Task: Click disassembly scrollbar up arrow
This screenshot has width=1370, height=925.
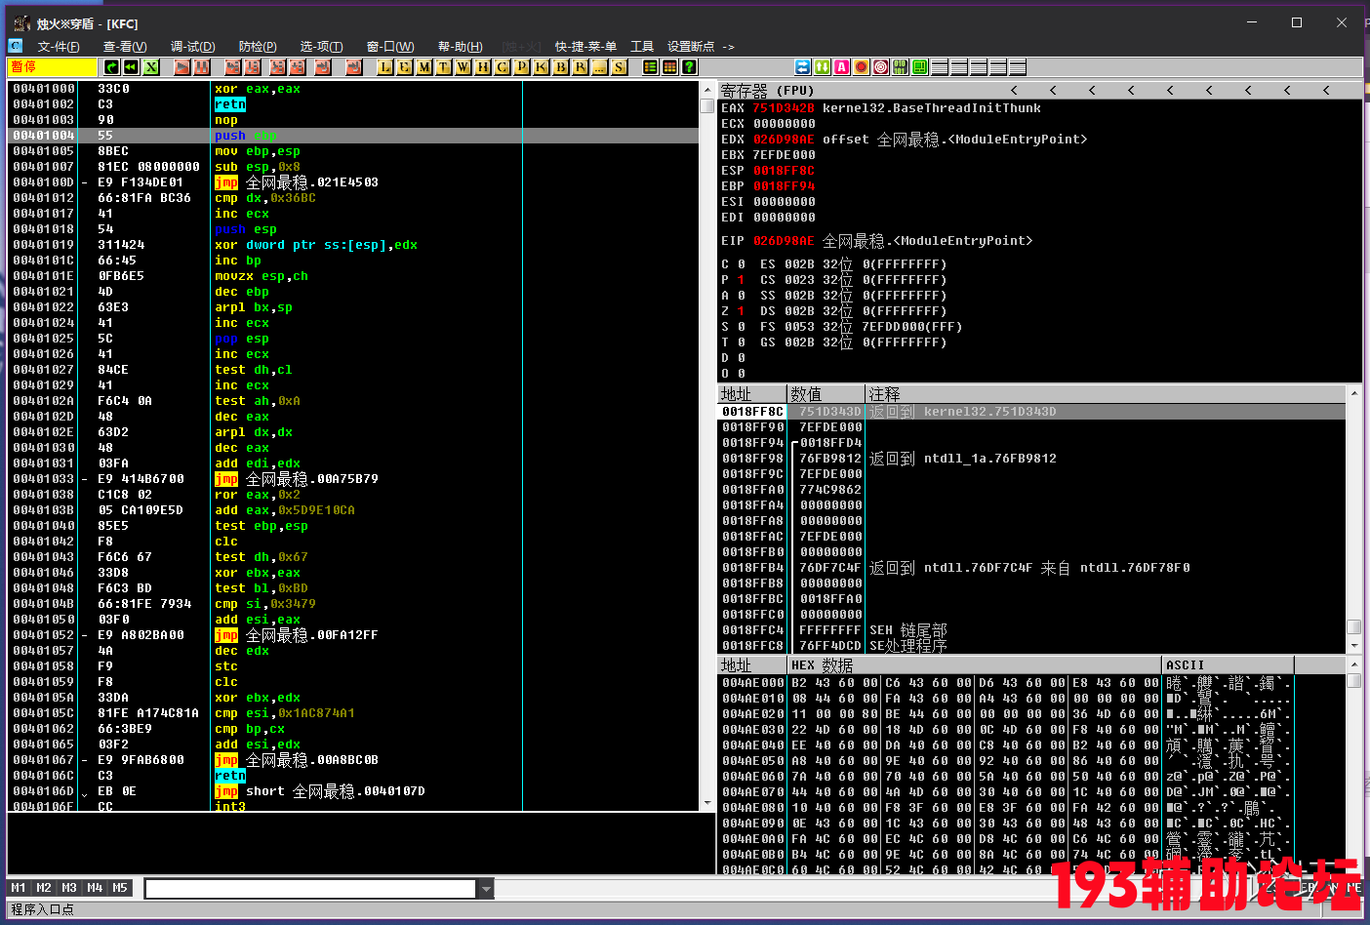Action: (707, 89)
